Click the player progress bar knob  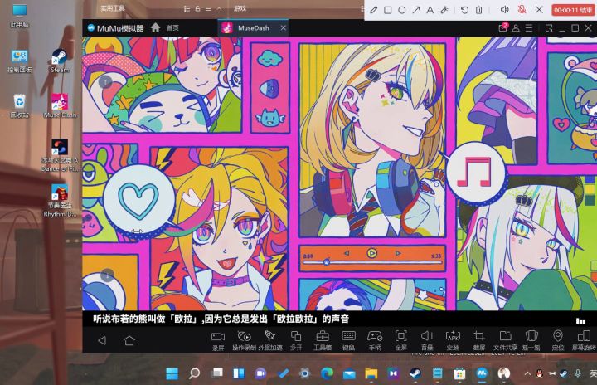tap(327, 262)
